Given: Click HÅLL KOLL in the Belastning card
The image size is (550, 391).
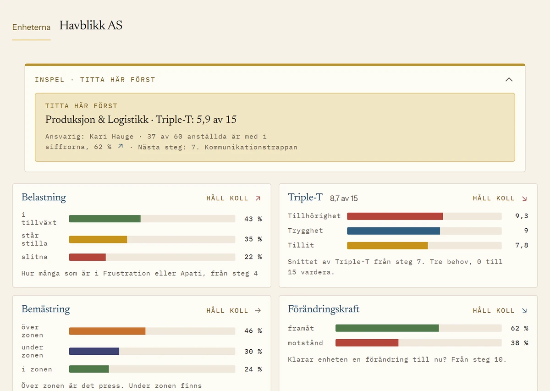Looking at the screenshot, I should [227, 198].
